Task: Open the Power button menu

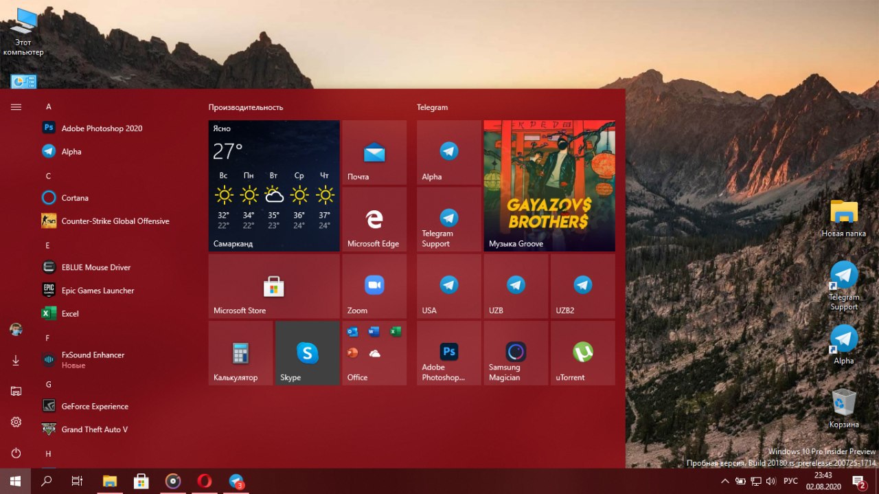Action: click(16, 453)
